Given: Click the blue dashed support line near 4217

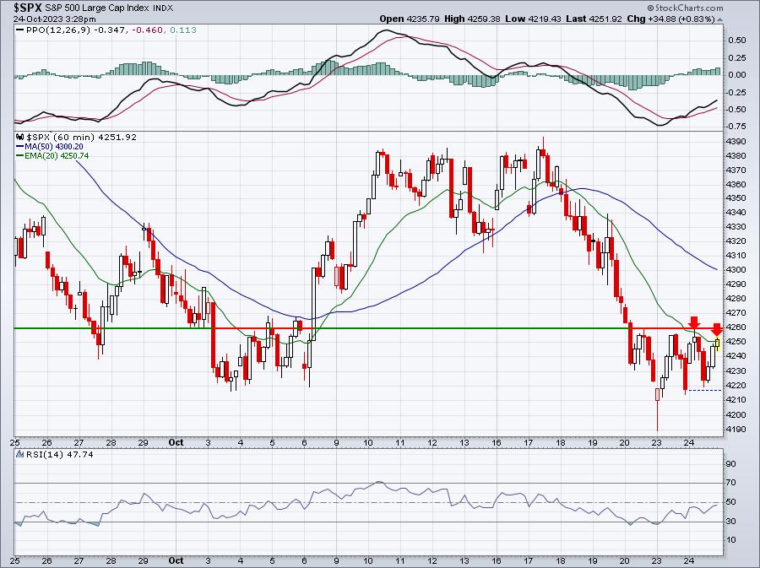Looking at the screenshot, I should point(705,390).
